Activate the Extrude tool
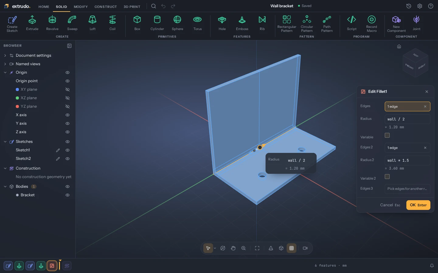Screen dimensions: 438x273 pos(32,24)
